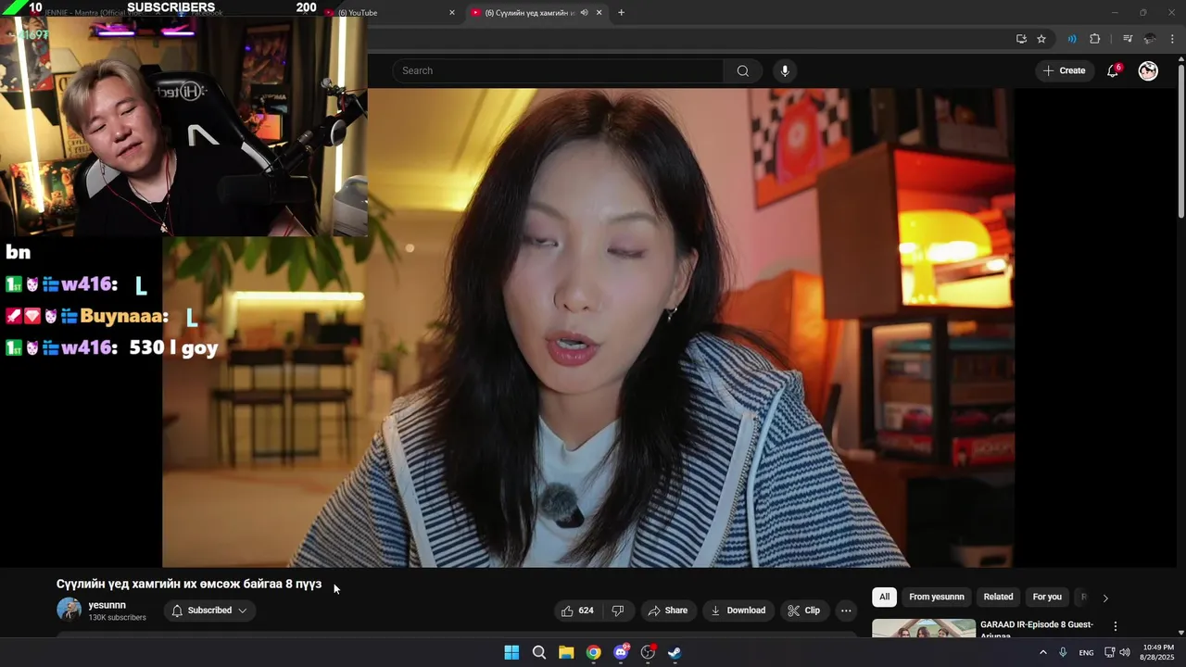Open YouTube account avatar menu
The image size is (1186, 667).
[x=1148, y=70]
